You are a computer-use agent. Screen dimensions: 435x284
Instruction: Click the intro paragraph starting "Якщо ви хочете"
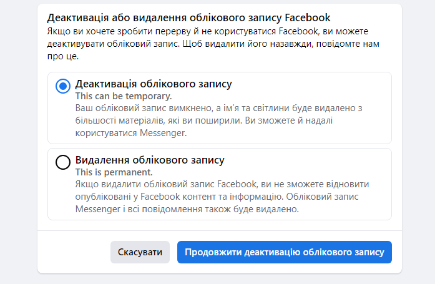(x=213, y=44)
